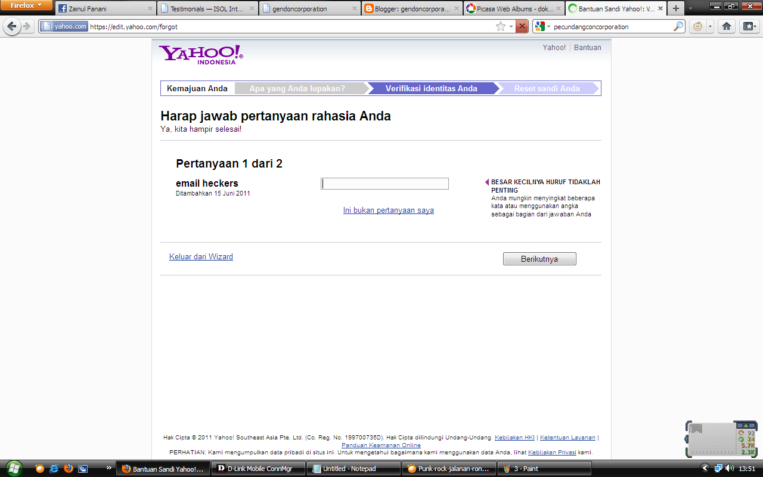Viewport: 763px width, 477px height.
Task: Click Keluar dari Wizard link
Action: point(201,257)
